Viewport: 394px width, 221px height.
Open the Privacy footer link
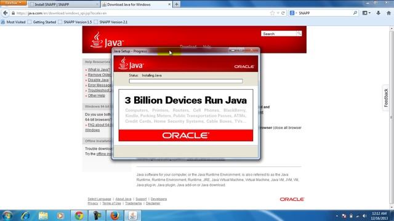[93, 203]
